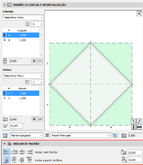Image resolution: width=143 pixels, height=165 pixels.
Task: Click the down arrow of Altura list scrollbar
Action: point(41,113)
